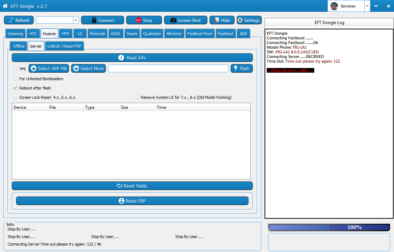Click the EFT logo in Services box
This screenshot has height=252, width=394.
pos(334,6)
